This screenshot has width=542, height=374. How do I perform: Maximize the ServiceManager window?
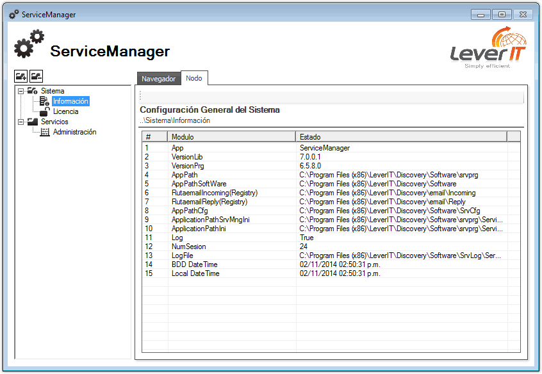(502, 15)
